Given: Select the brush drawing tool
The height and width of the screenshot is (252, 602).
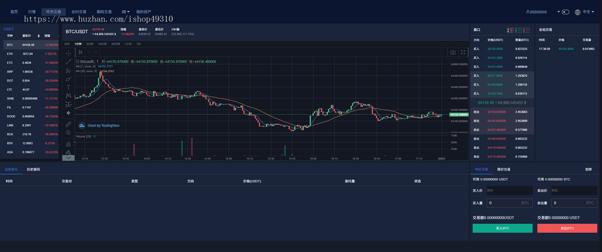Looking at the screenshot, I should [x=68, y=79].
